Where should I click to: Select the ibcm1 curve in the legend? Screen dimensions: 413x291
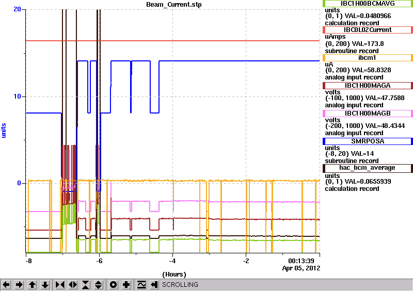pos(368,58)
